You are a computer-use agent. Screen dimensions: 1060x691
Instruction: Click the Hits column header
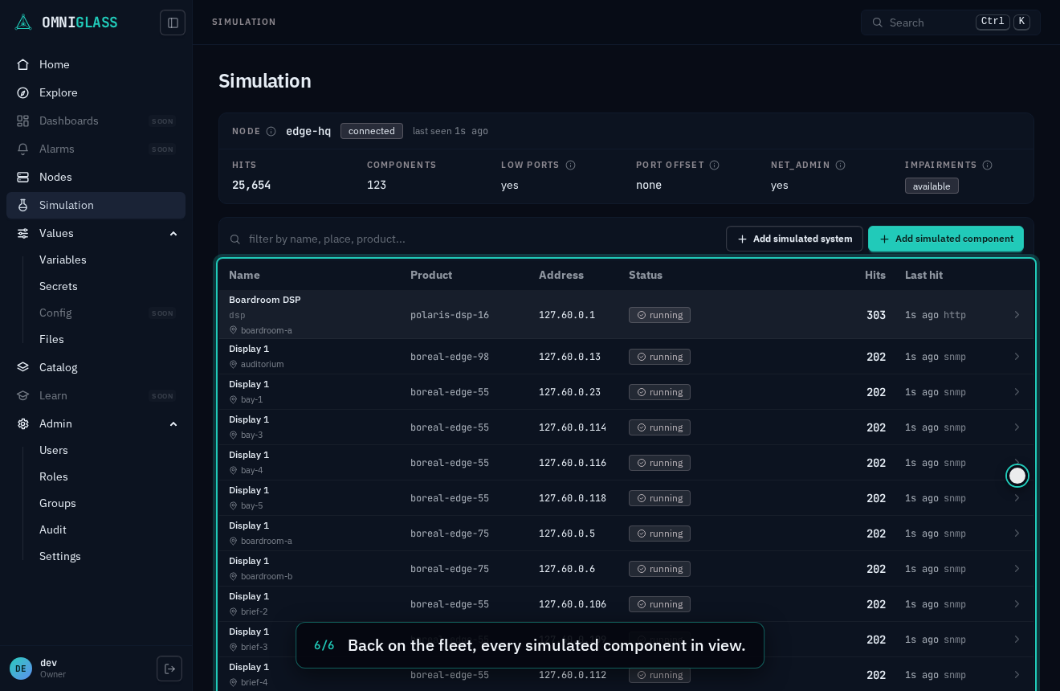875,275
